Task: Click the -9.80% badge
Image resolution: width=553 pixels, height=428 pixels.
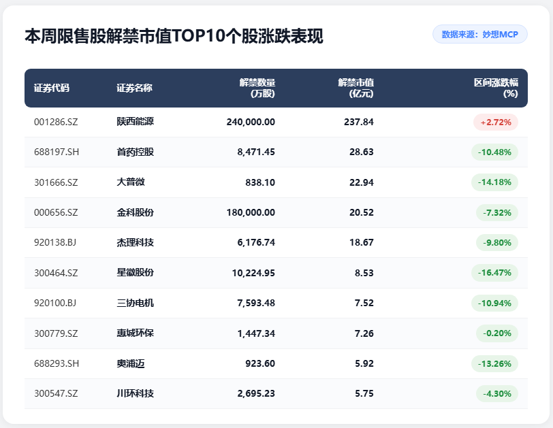Action: point(497,243)
